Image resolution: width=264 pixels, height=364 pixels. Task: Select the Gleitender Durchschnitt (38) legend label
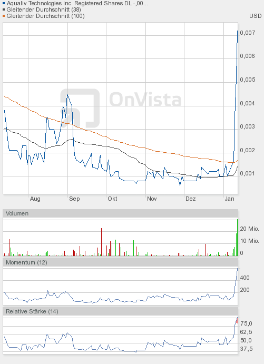coord(44,10)
